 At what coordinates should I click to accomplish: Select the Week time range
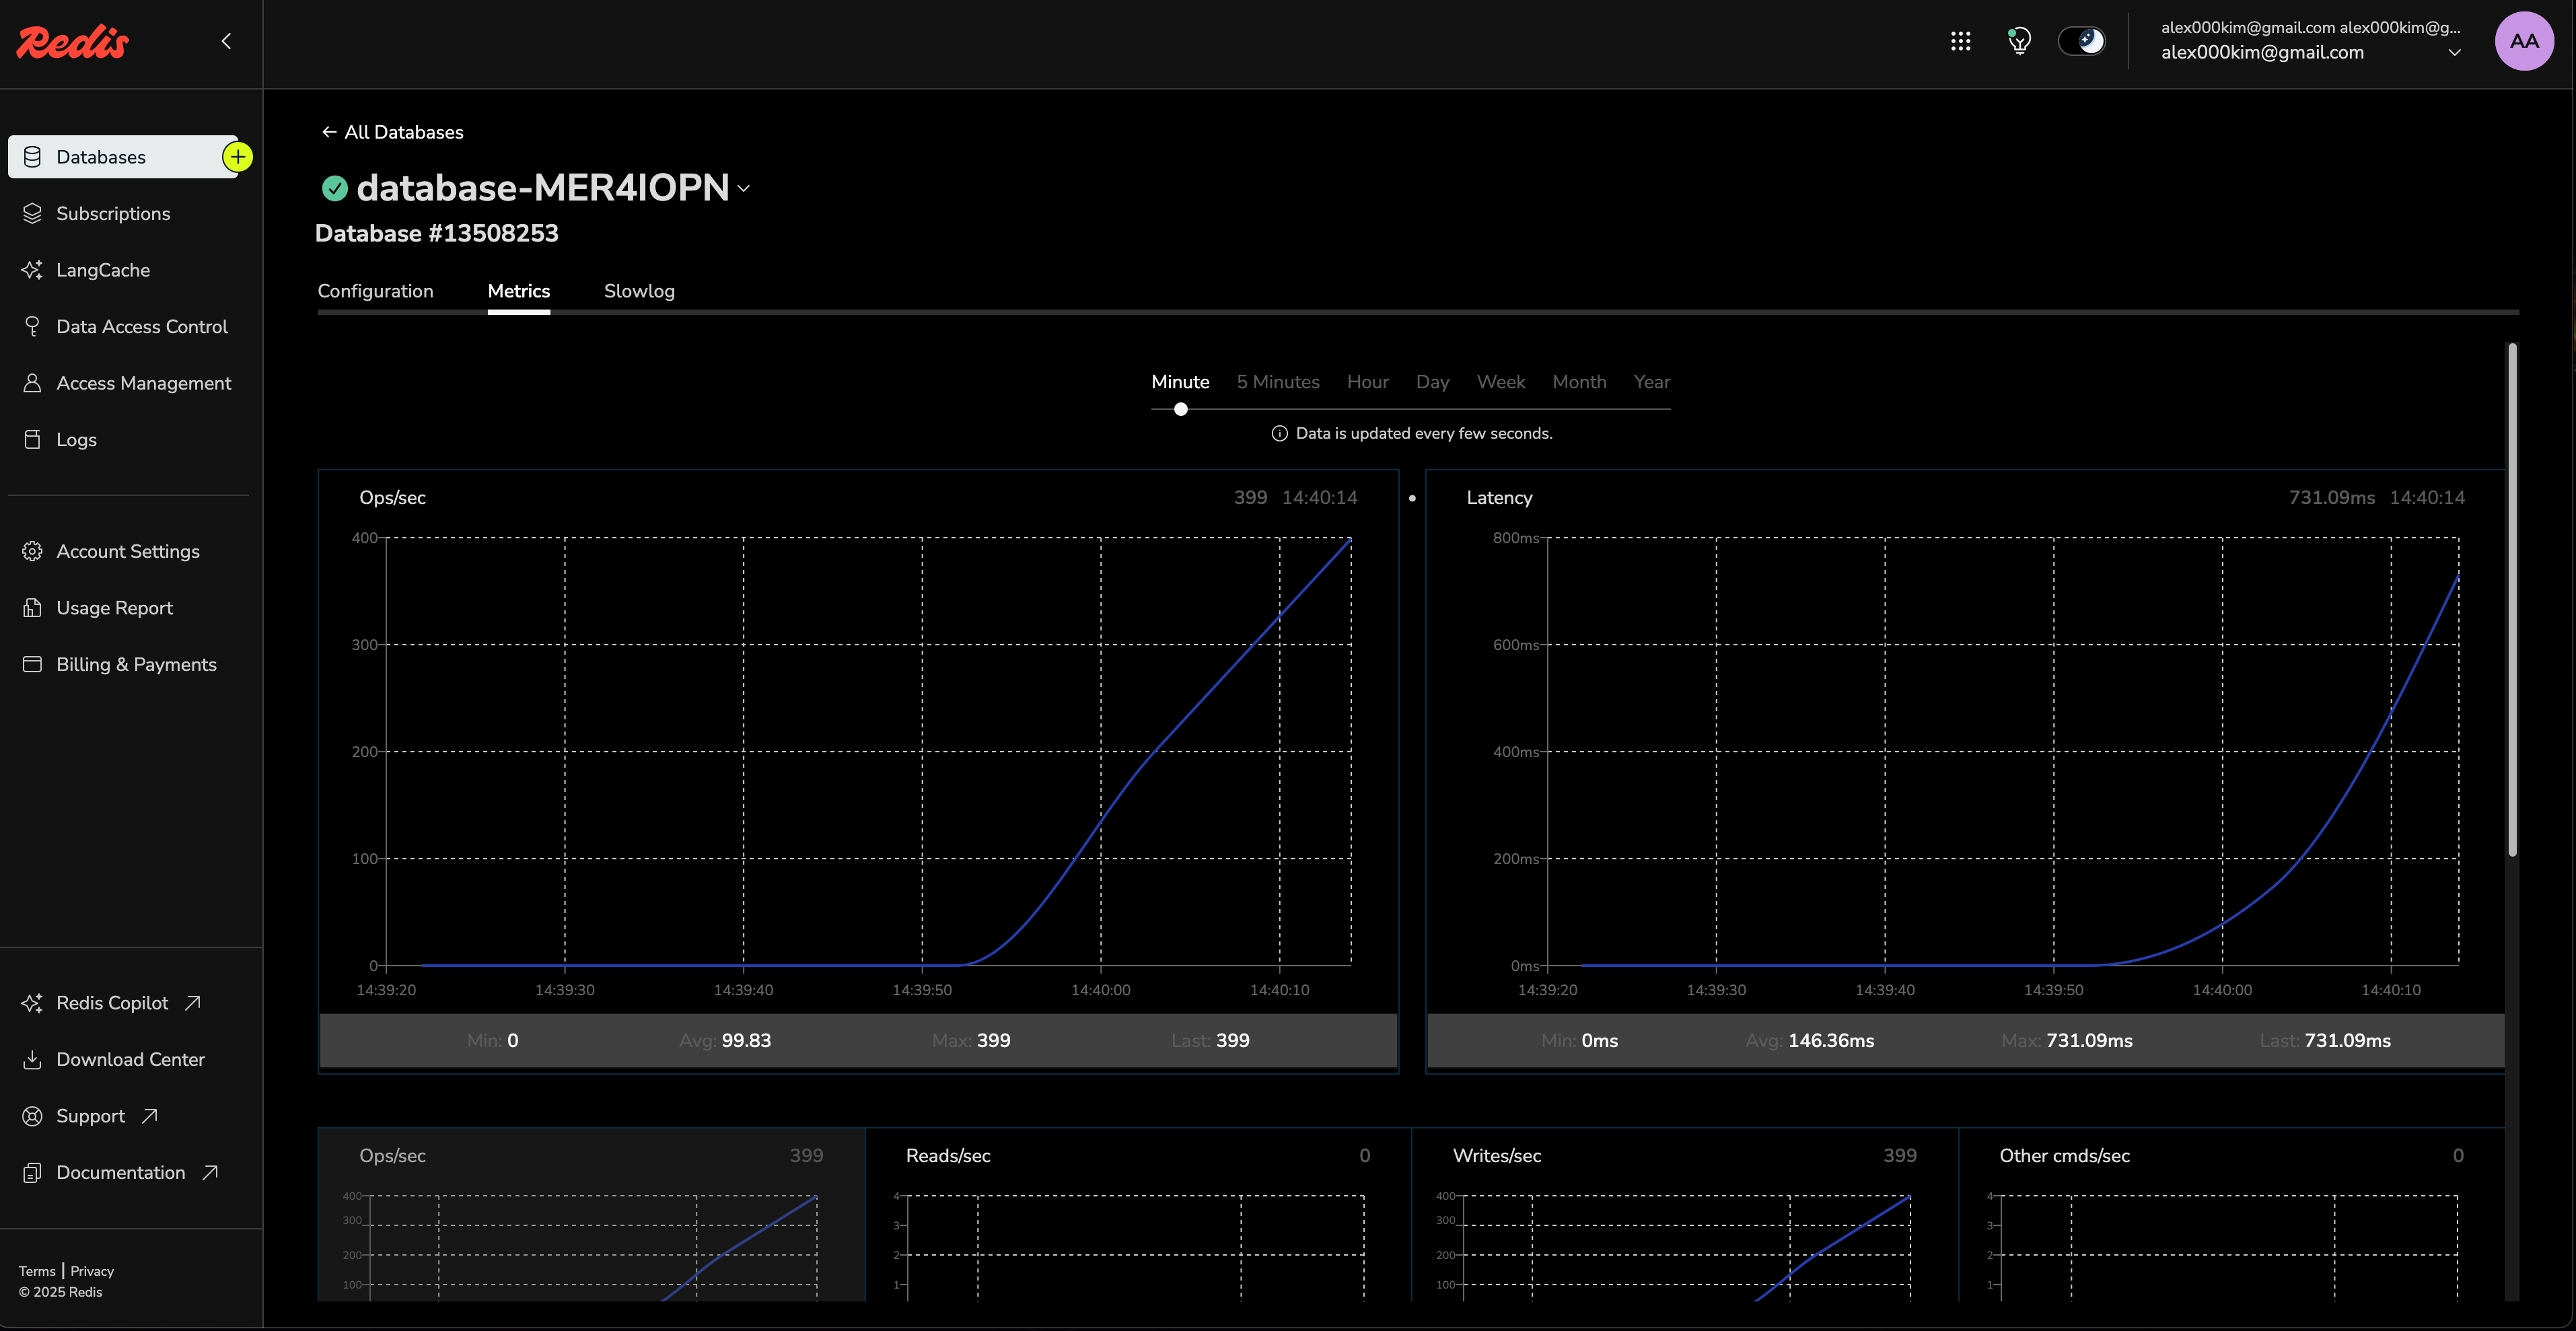(x=1500, y=382)
